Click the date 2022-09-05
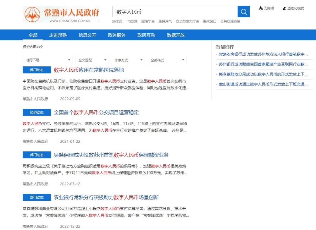This screenshot has height=230, width=316. click(x=70, y=99)
